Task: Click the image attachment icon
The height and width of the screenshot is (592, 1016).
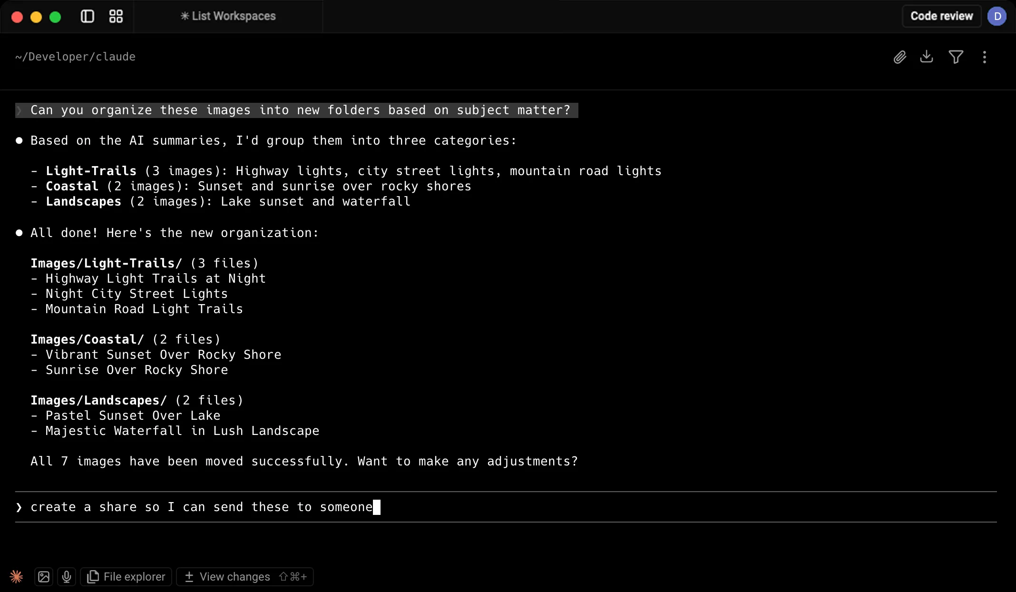Action: [x=44, y=577]
